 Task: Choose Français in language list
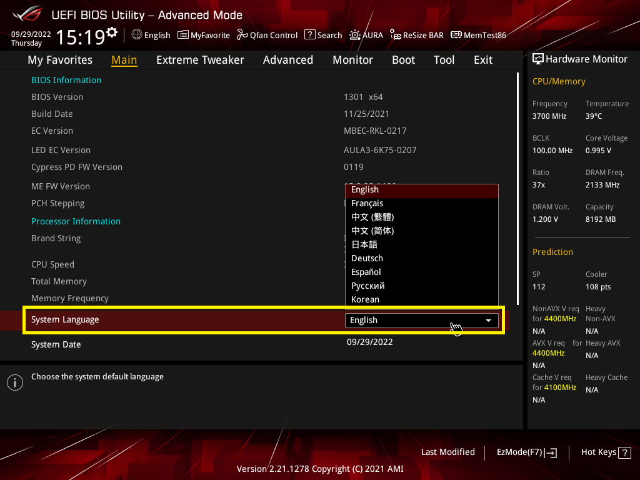click(422, 203)
